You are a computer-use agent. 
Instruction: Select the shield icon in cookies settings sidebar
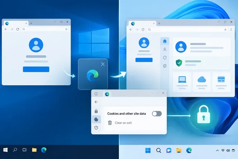(x=96, y=128)
